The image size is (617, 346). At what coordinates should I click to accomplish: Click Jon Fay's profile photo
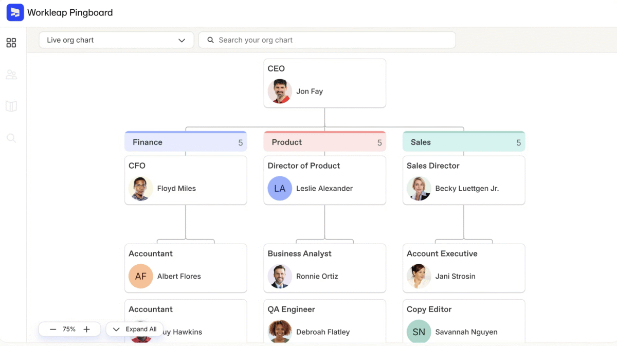[280, 92]
